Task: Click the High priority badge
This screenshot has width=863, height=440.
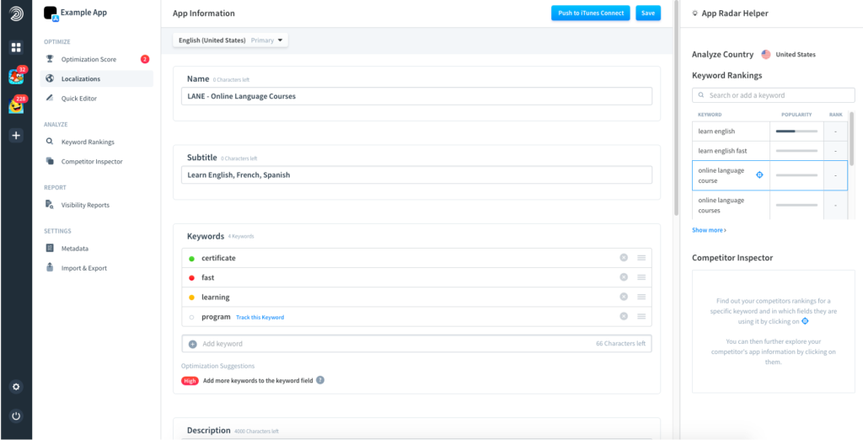Action: tap(190, 380)
